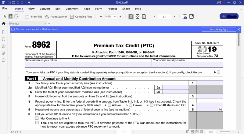Check the Hawaii checkbox on line 4

click(131, 105)
